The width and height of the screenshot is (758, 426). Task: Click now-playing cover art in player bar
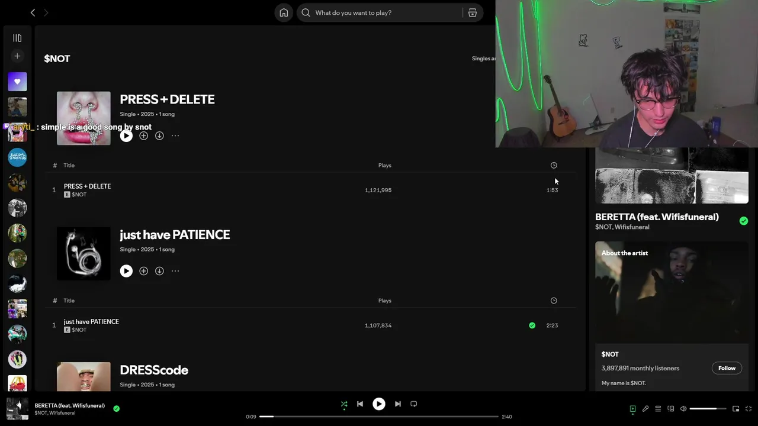click(17, 409)
